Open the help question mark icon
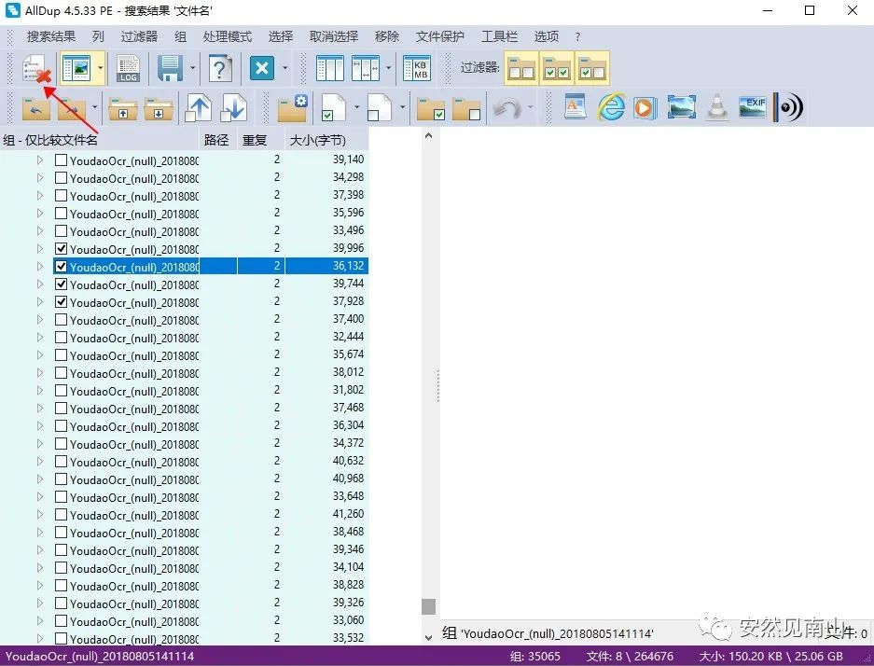Image resolution: width=874 pixels, height=666 pixels. point(220,69)
